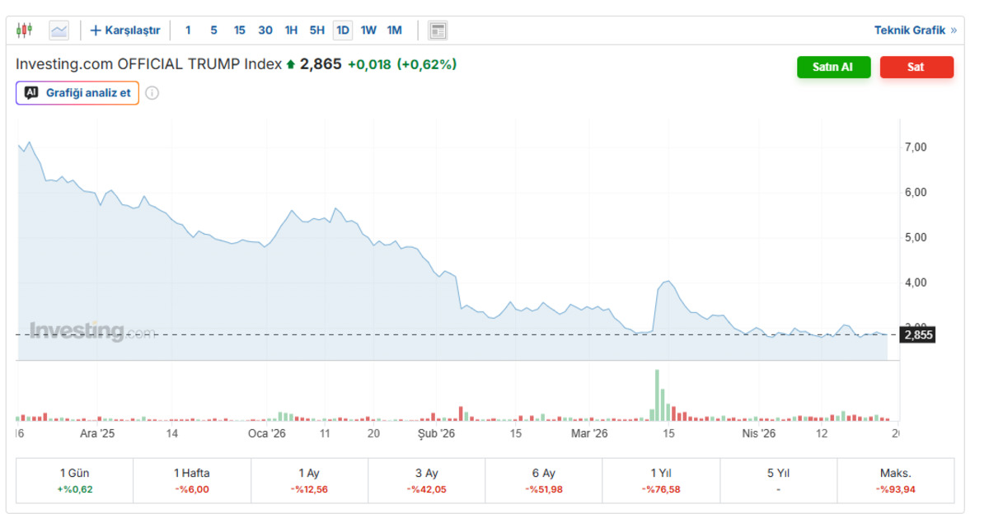Open the Teknik Grafik link
Screen dimensions: 989x523
916,30
